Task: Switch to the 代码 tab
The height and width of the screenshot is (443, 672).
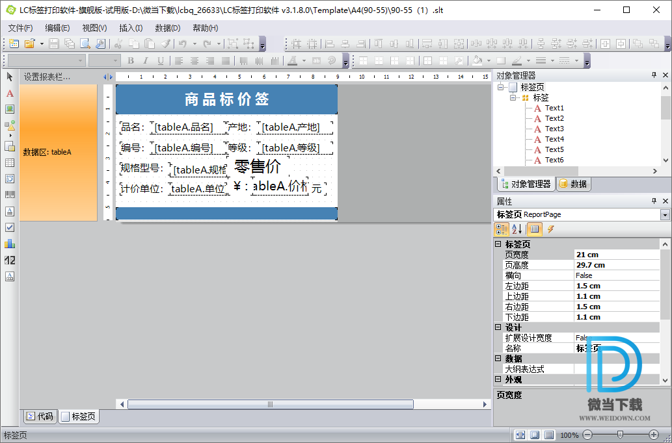Action: point(40,416)
